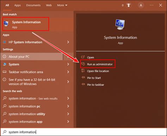
Task: Expand the System result chevron
Action: (x=68, y=64)
